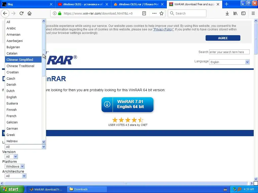Click page vertical scrollbar down arrow
The image size is (258, 193).
256,179
